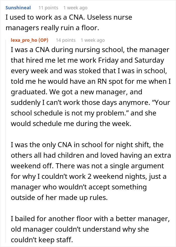
Task: Click 'I was a CNA during nursing school' line
Action: tap(90, 50)
